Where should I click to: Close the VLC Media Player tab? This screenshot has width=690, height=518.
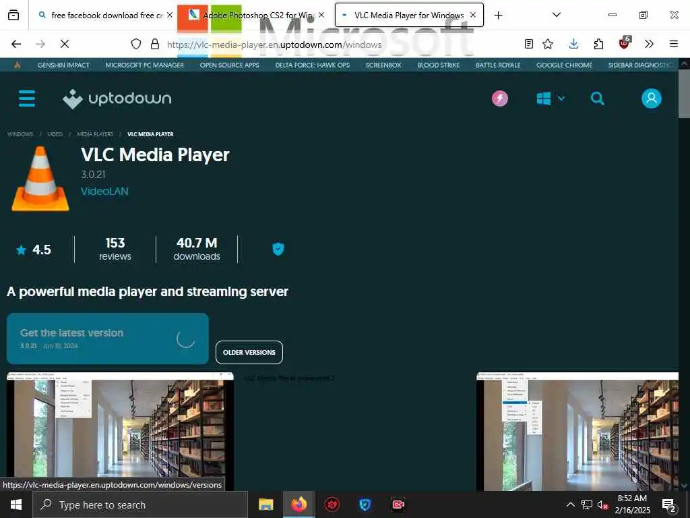coord(472,15)
